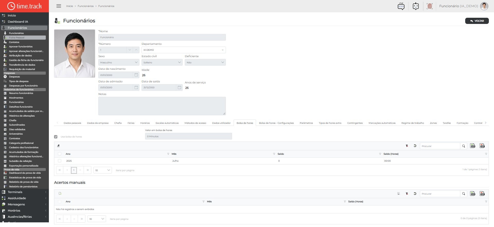This screenshot has width=494, height=227.
Task: Switch to the Férias tab
Action: [131, 123]
